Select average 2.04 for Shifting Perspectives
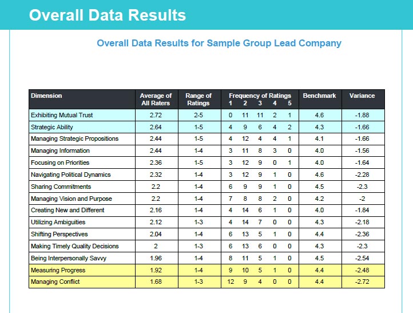The width and height of the screenshot is (413, 313). [156, 234]
